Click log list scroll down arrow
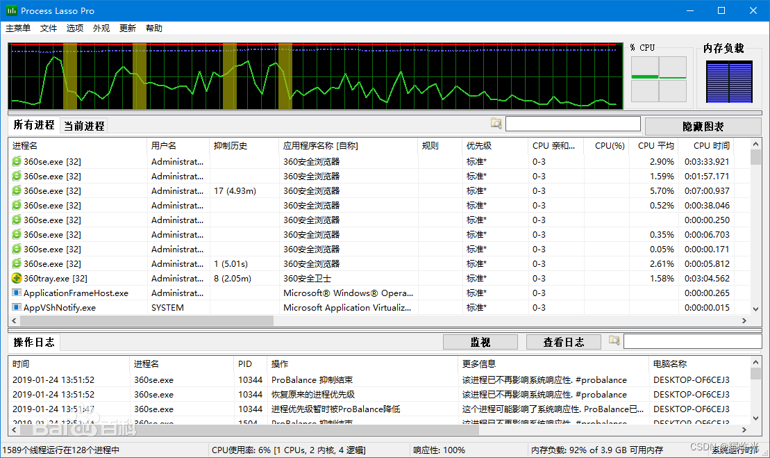770x458 pixels. pos(755,418)
